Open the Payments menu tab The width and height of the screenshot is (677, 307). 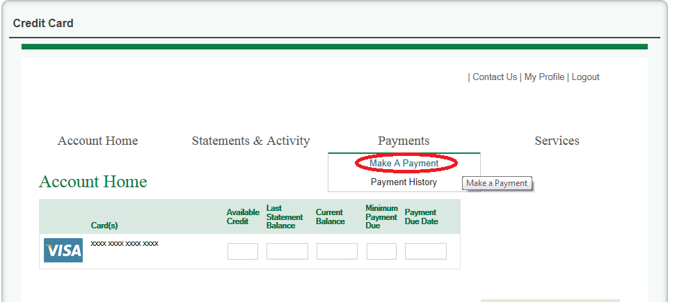click(x=404, y=141)
